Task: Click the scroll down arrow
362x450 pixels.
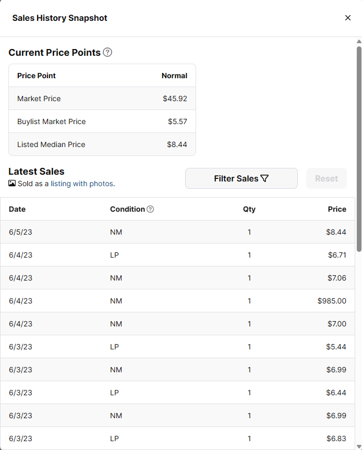Action: coord(358,446)
